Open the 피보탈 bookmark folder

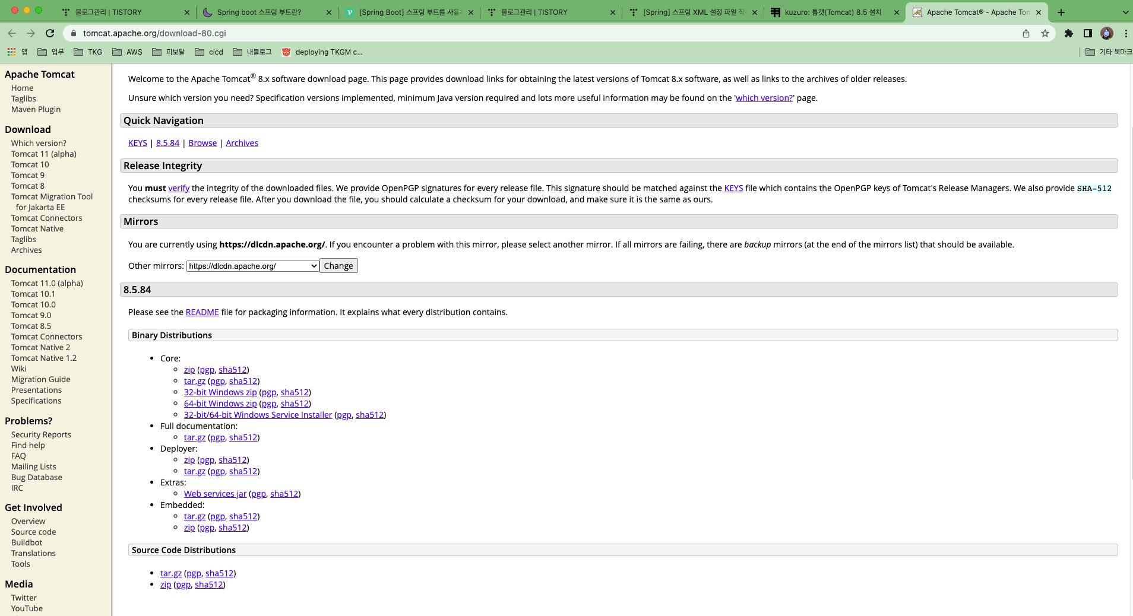169,52
